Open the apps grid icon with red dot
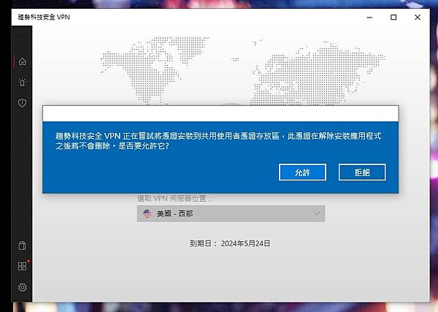This screenshot has width=438, height=312. click(23, 266)
